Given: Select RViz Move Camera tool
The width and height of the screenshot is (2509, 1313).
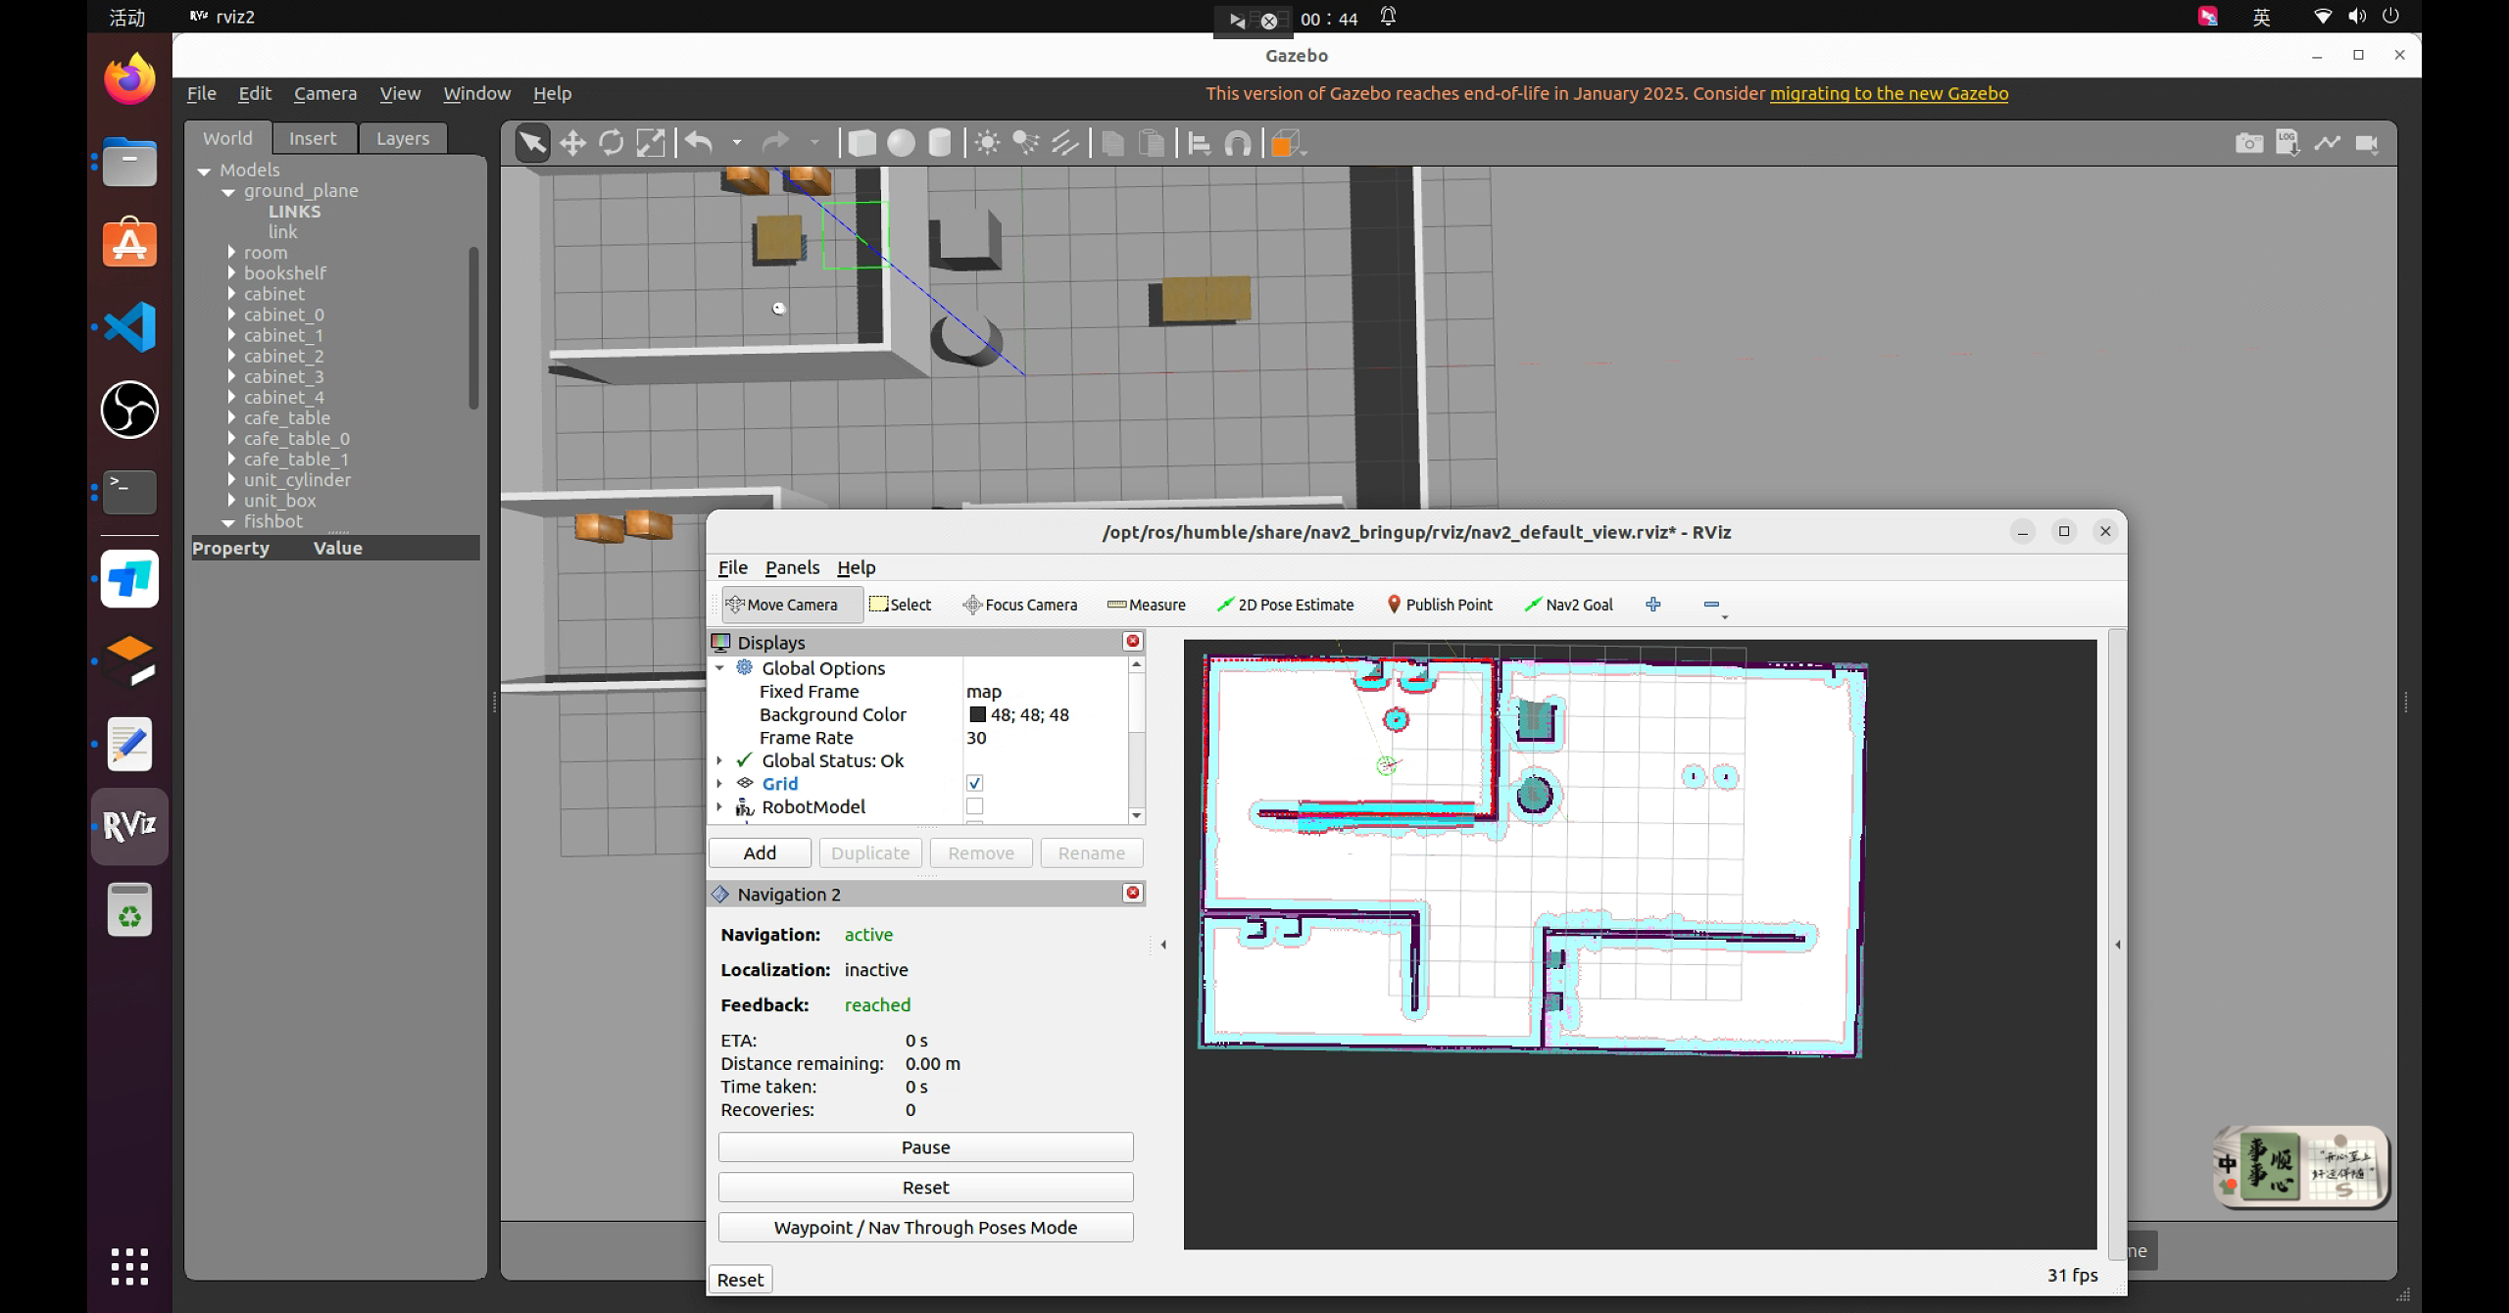Looking at the screenshot, I should click(793, 605).
